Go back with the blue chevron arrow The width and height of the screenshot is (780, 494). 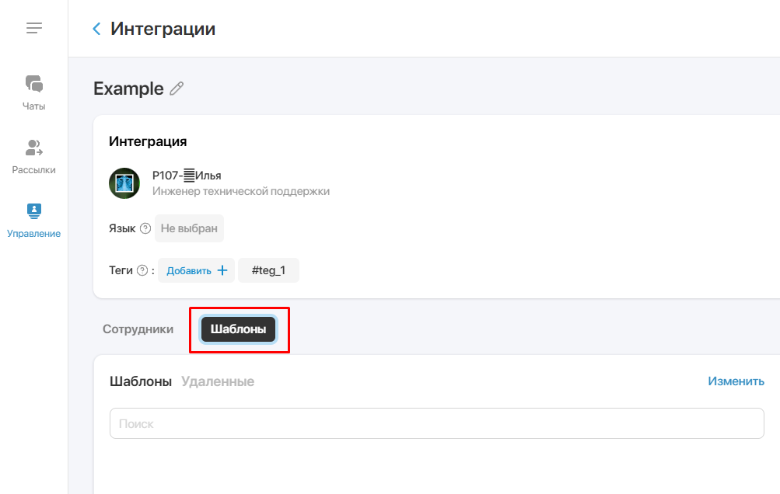(96, 29)
